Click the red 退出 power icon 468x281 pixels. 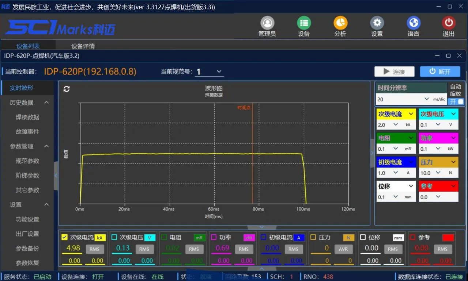click(x=449, y=23)
